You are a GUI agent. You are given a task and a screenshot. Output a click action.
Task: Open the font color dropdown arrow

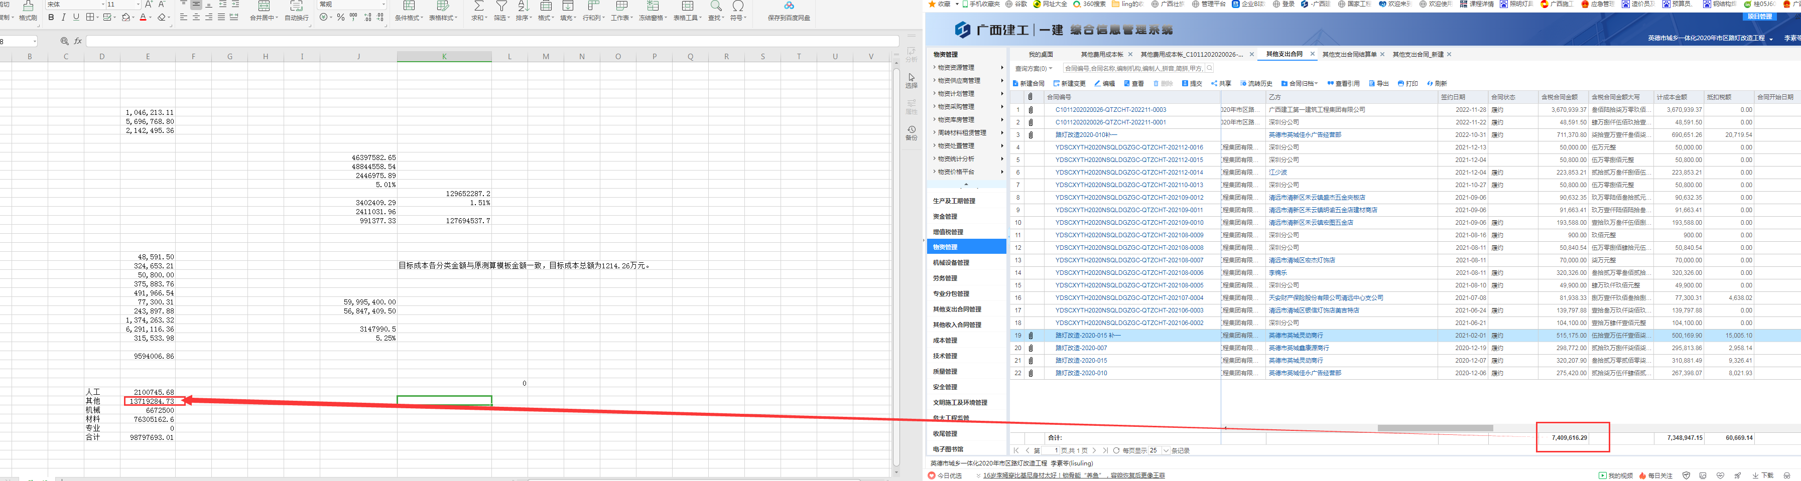point(150,18)
